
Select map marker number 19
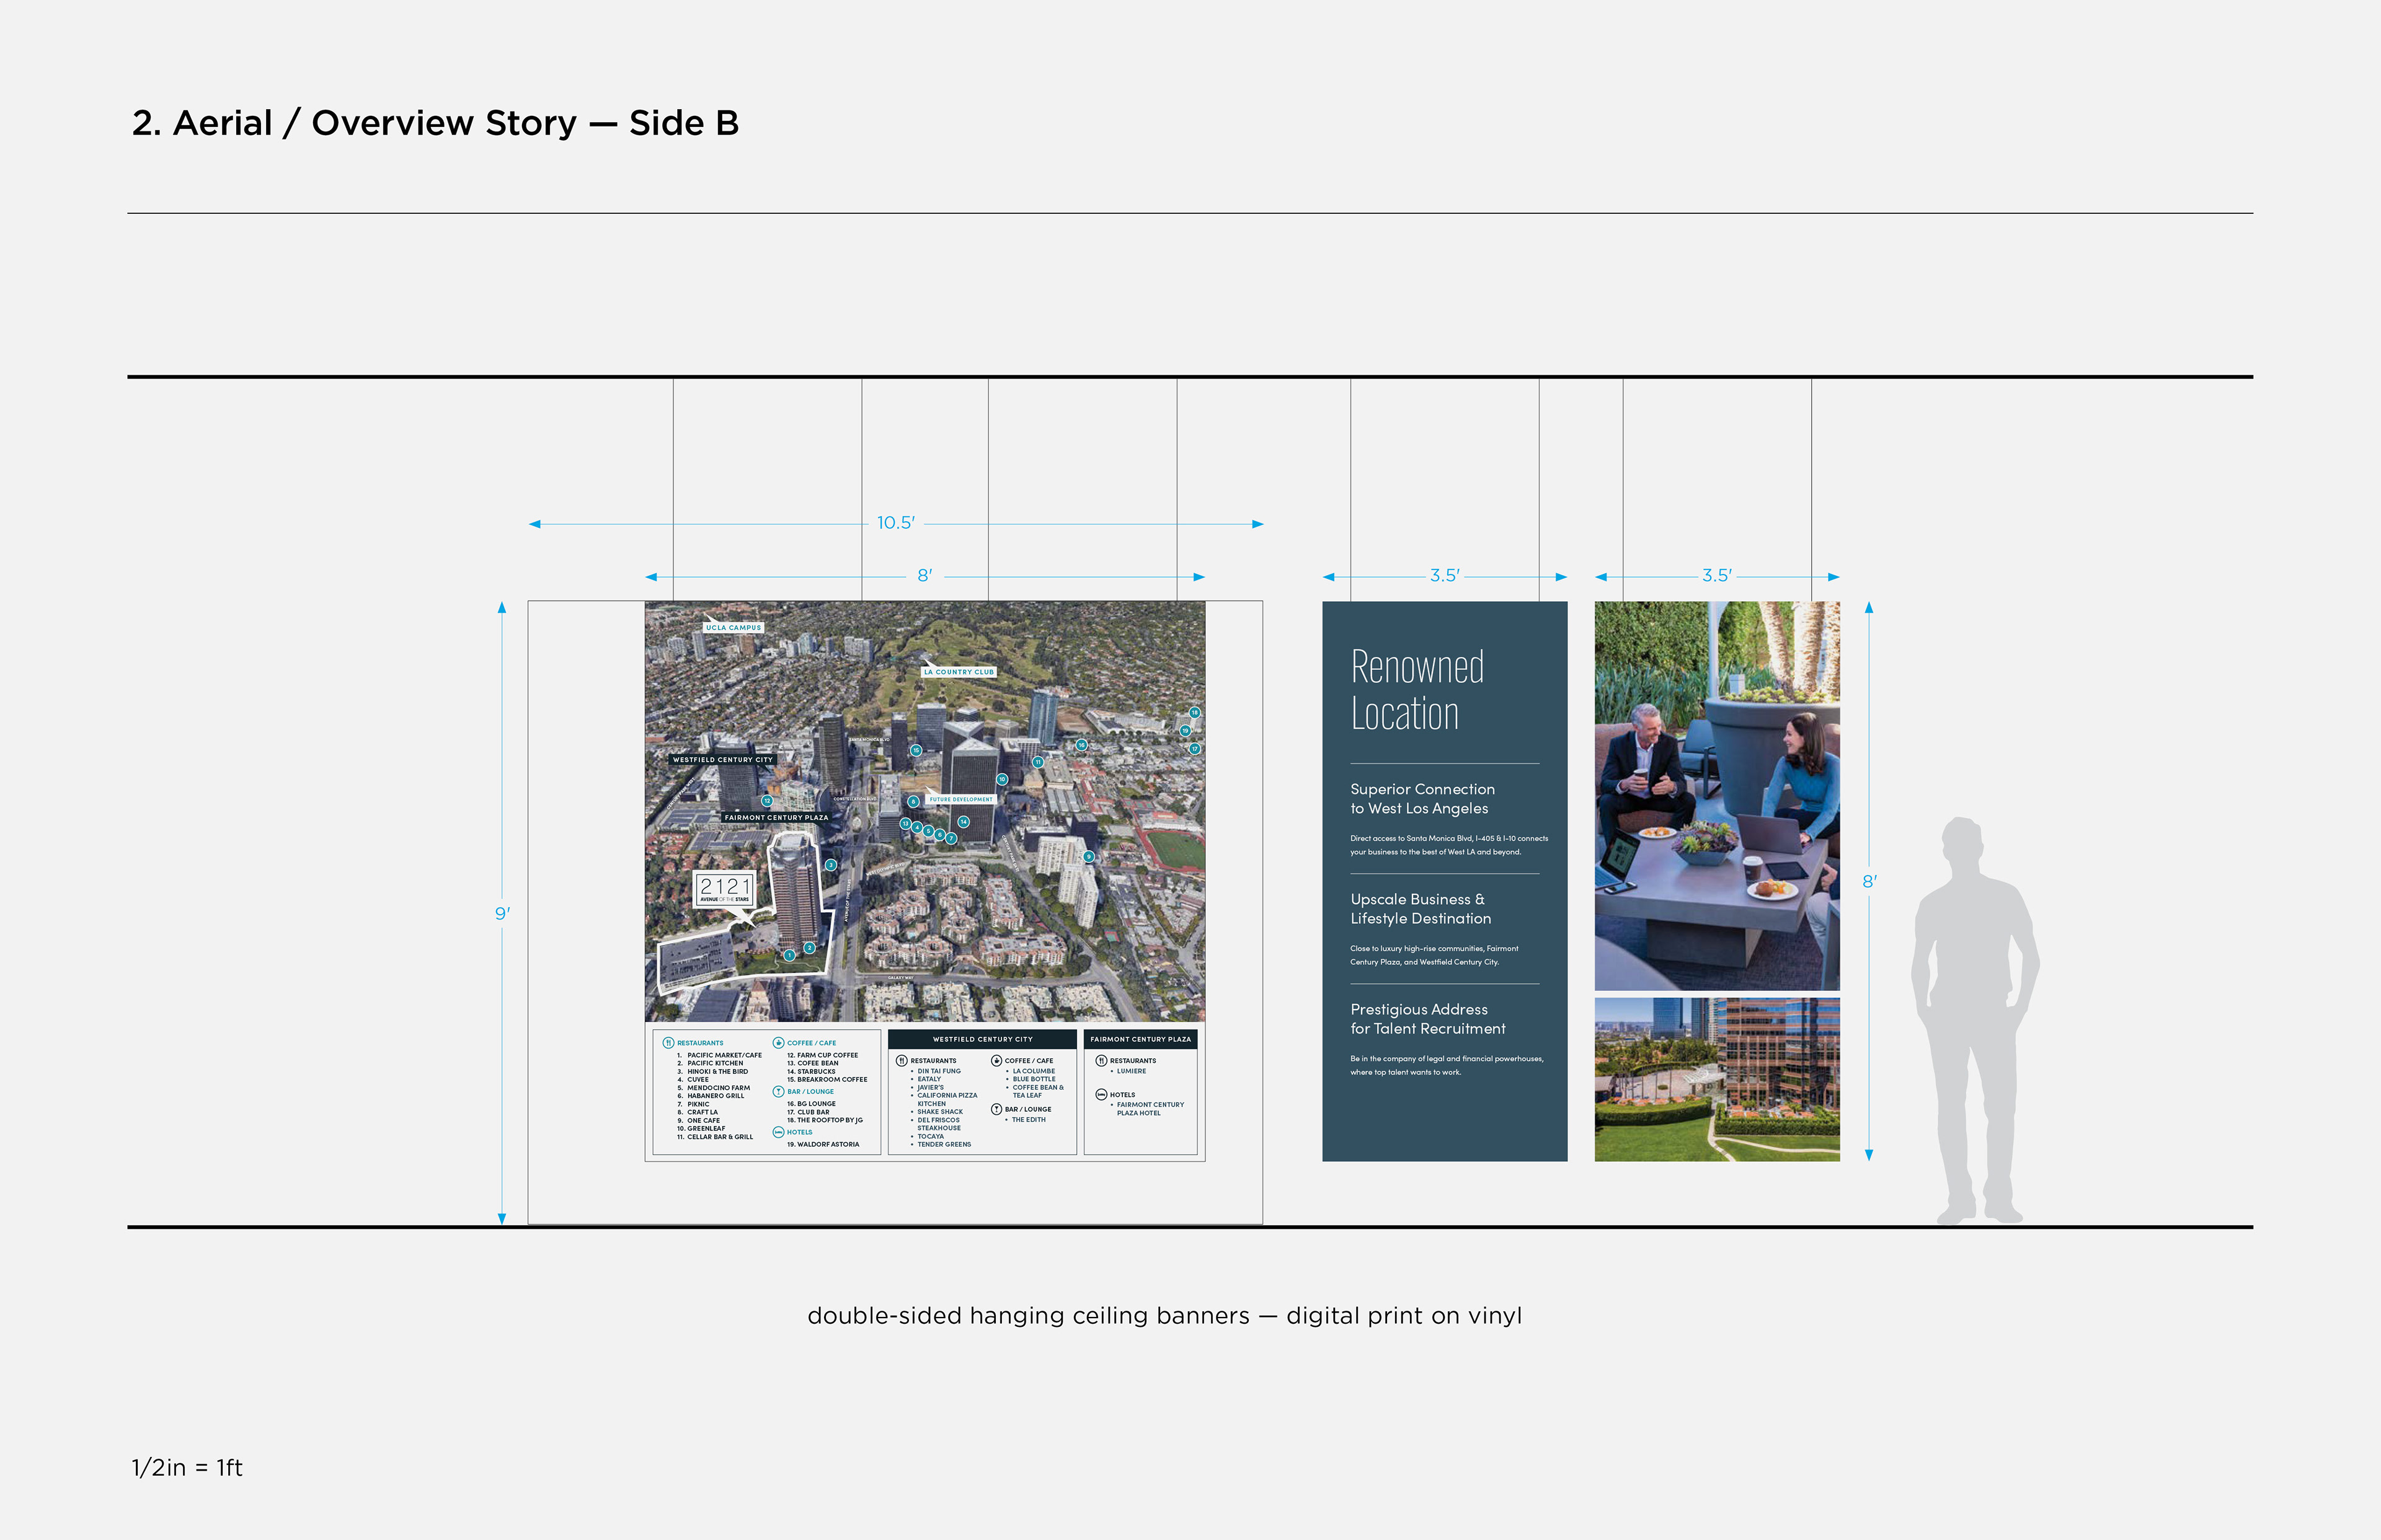tap(1186, 731)
